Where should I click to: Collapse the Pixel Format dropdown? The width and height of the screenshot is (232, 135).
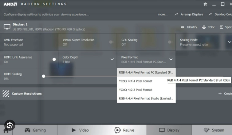(x=171, y=59)
